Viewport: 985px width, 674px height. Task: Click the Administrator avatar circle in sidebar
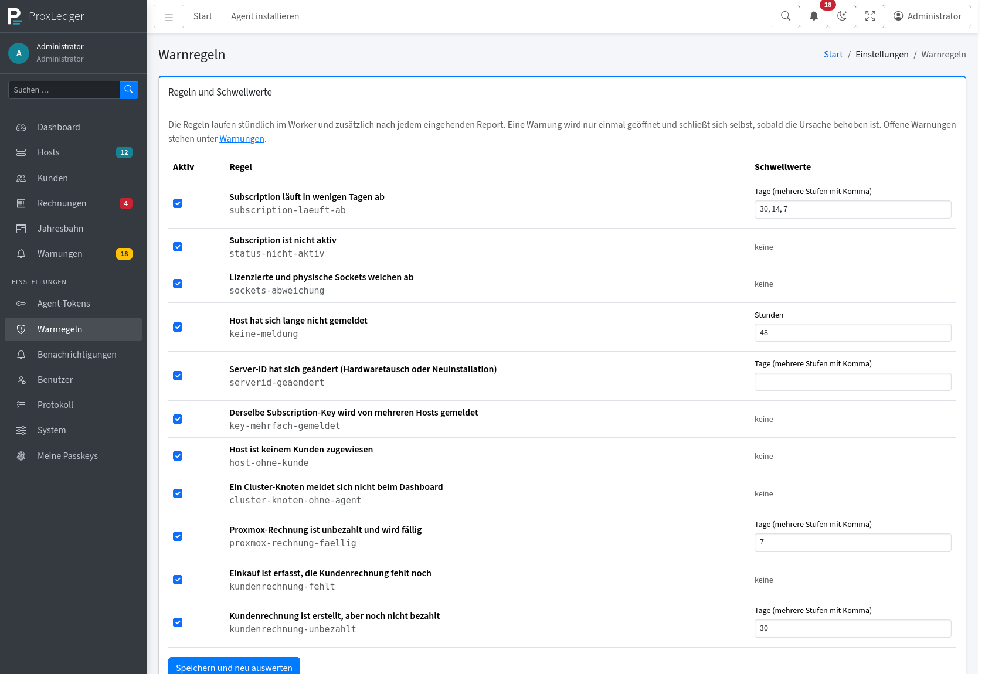[19, 53]
